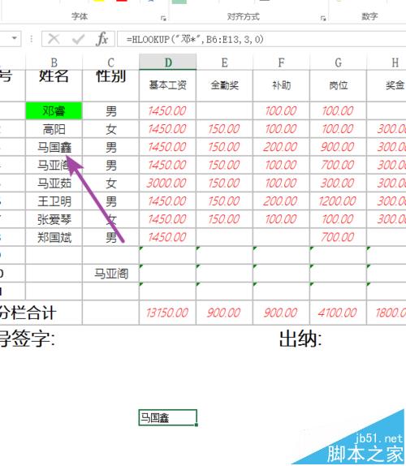
Task: Select column H header
Action: pyautogui.click(x=387, y=63)
